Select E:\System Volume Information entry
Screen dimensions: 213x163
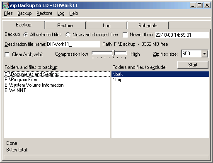pyautogui.click(x=57, y=85)
